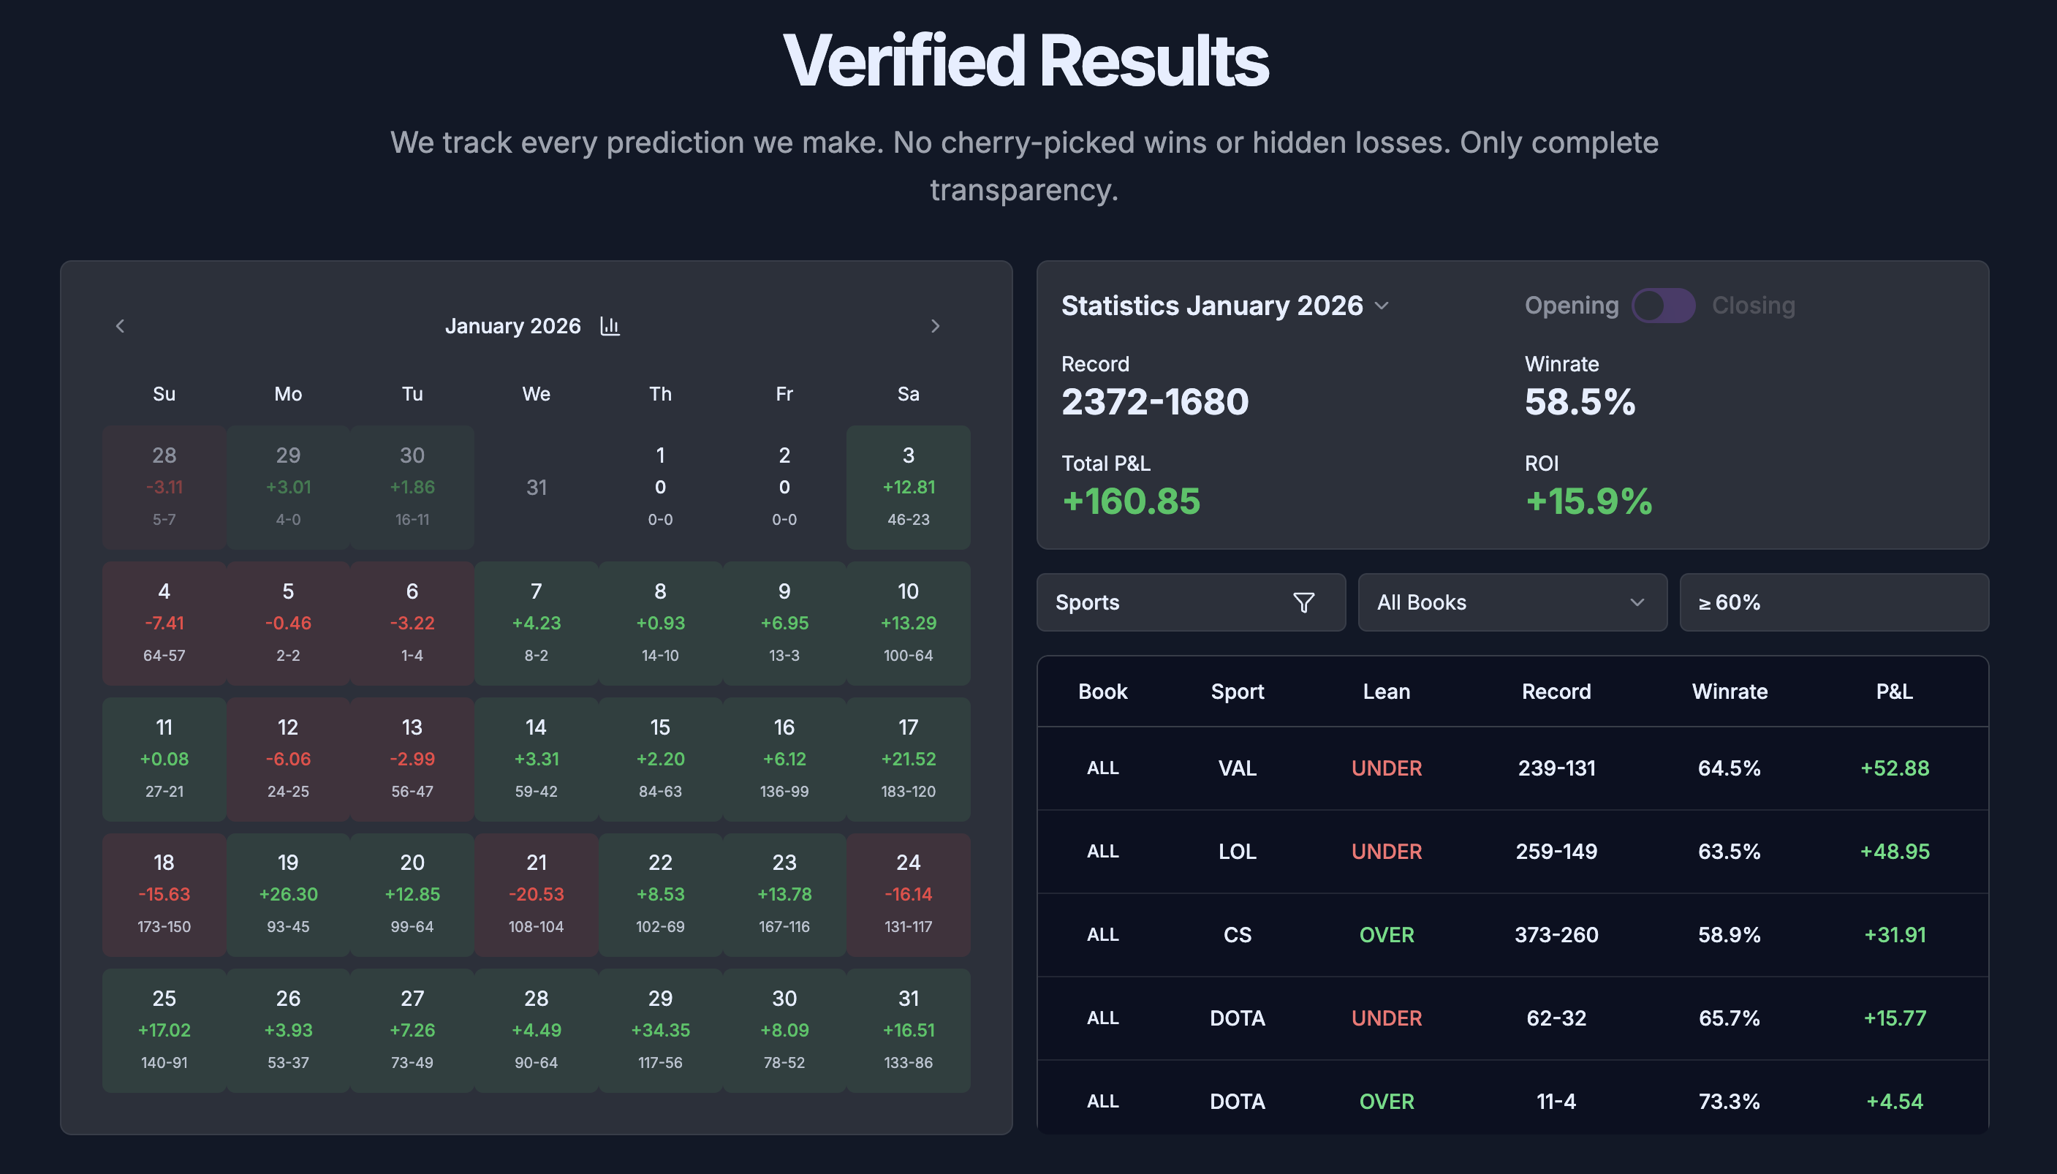2057x1174 pixels.
Task: Sort the table by the P&L column
Action: point(1893,691)
